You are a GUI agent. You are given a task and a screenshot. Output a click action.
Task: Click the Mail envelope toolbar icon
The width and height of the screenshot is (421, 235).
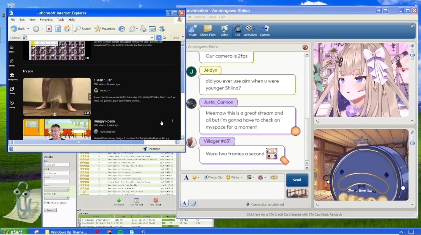pos(132,29)
